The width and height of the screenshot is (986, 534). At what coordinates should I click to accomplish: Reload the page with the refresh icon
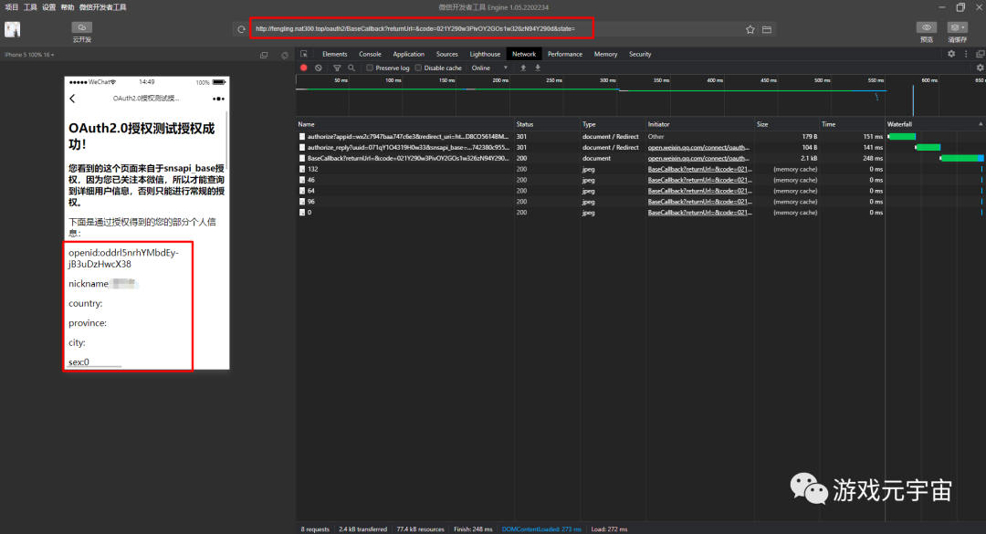(x=241, y=29)
